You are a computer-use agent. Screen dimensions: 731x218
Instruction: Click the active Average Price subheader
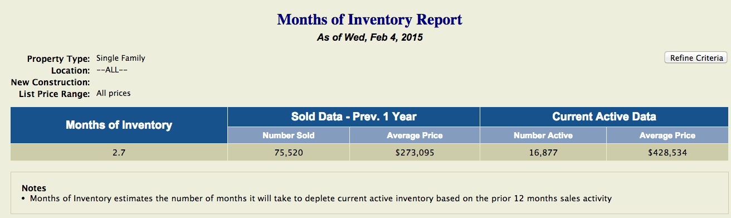pyautogui.click(x=667, y=135)
